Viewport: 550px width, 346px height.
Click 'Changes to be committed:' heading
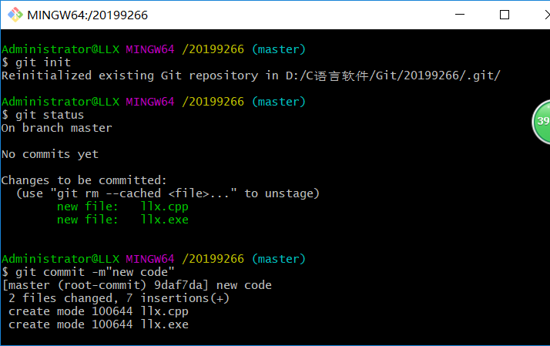pyautogui.click(x=84, y=180)
